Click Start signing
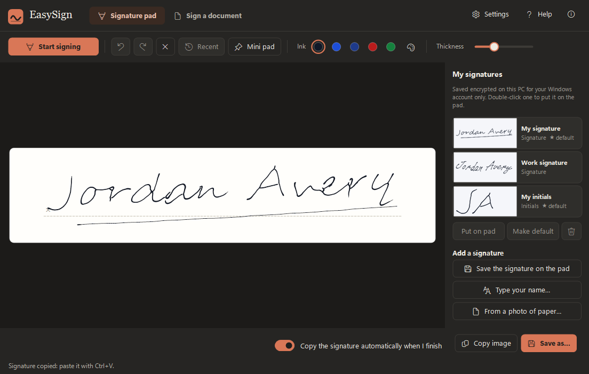 [x=53, y=46]
